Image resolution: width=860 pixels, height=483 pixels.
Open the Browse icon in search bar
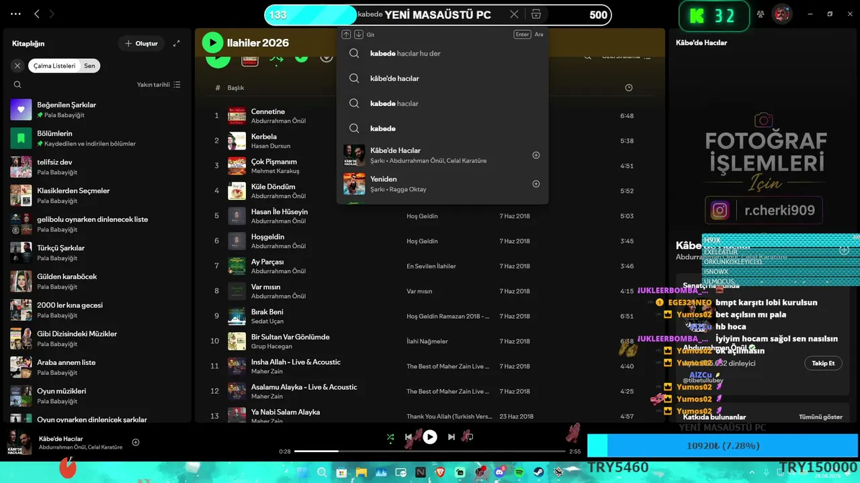pos(535,15)
